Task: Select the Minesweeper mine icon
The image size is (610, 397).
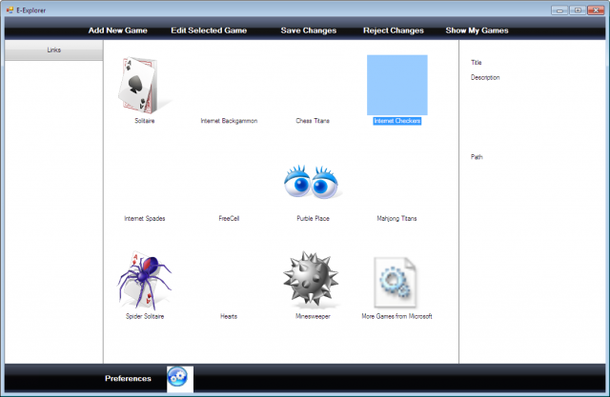Action: pyautogui.click(x=312, y=279)
